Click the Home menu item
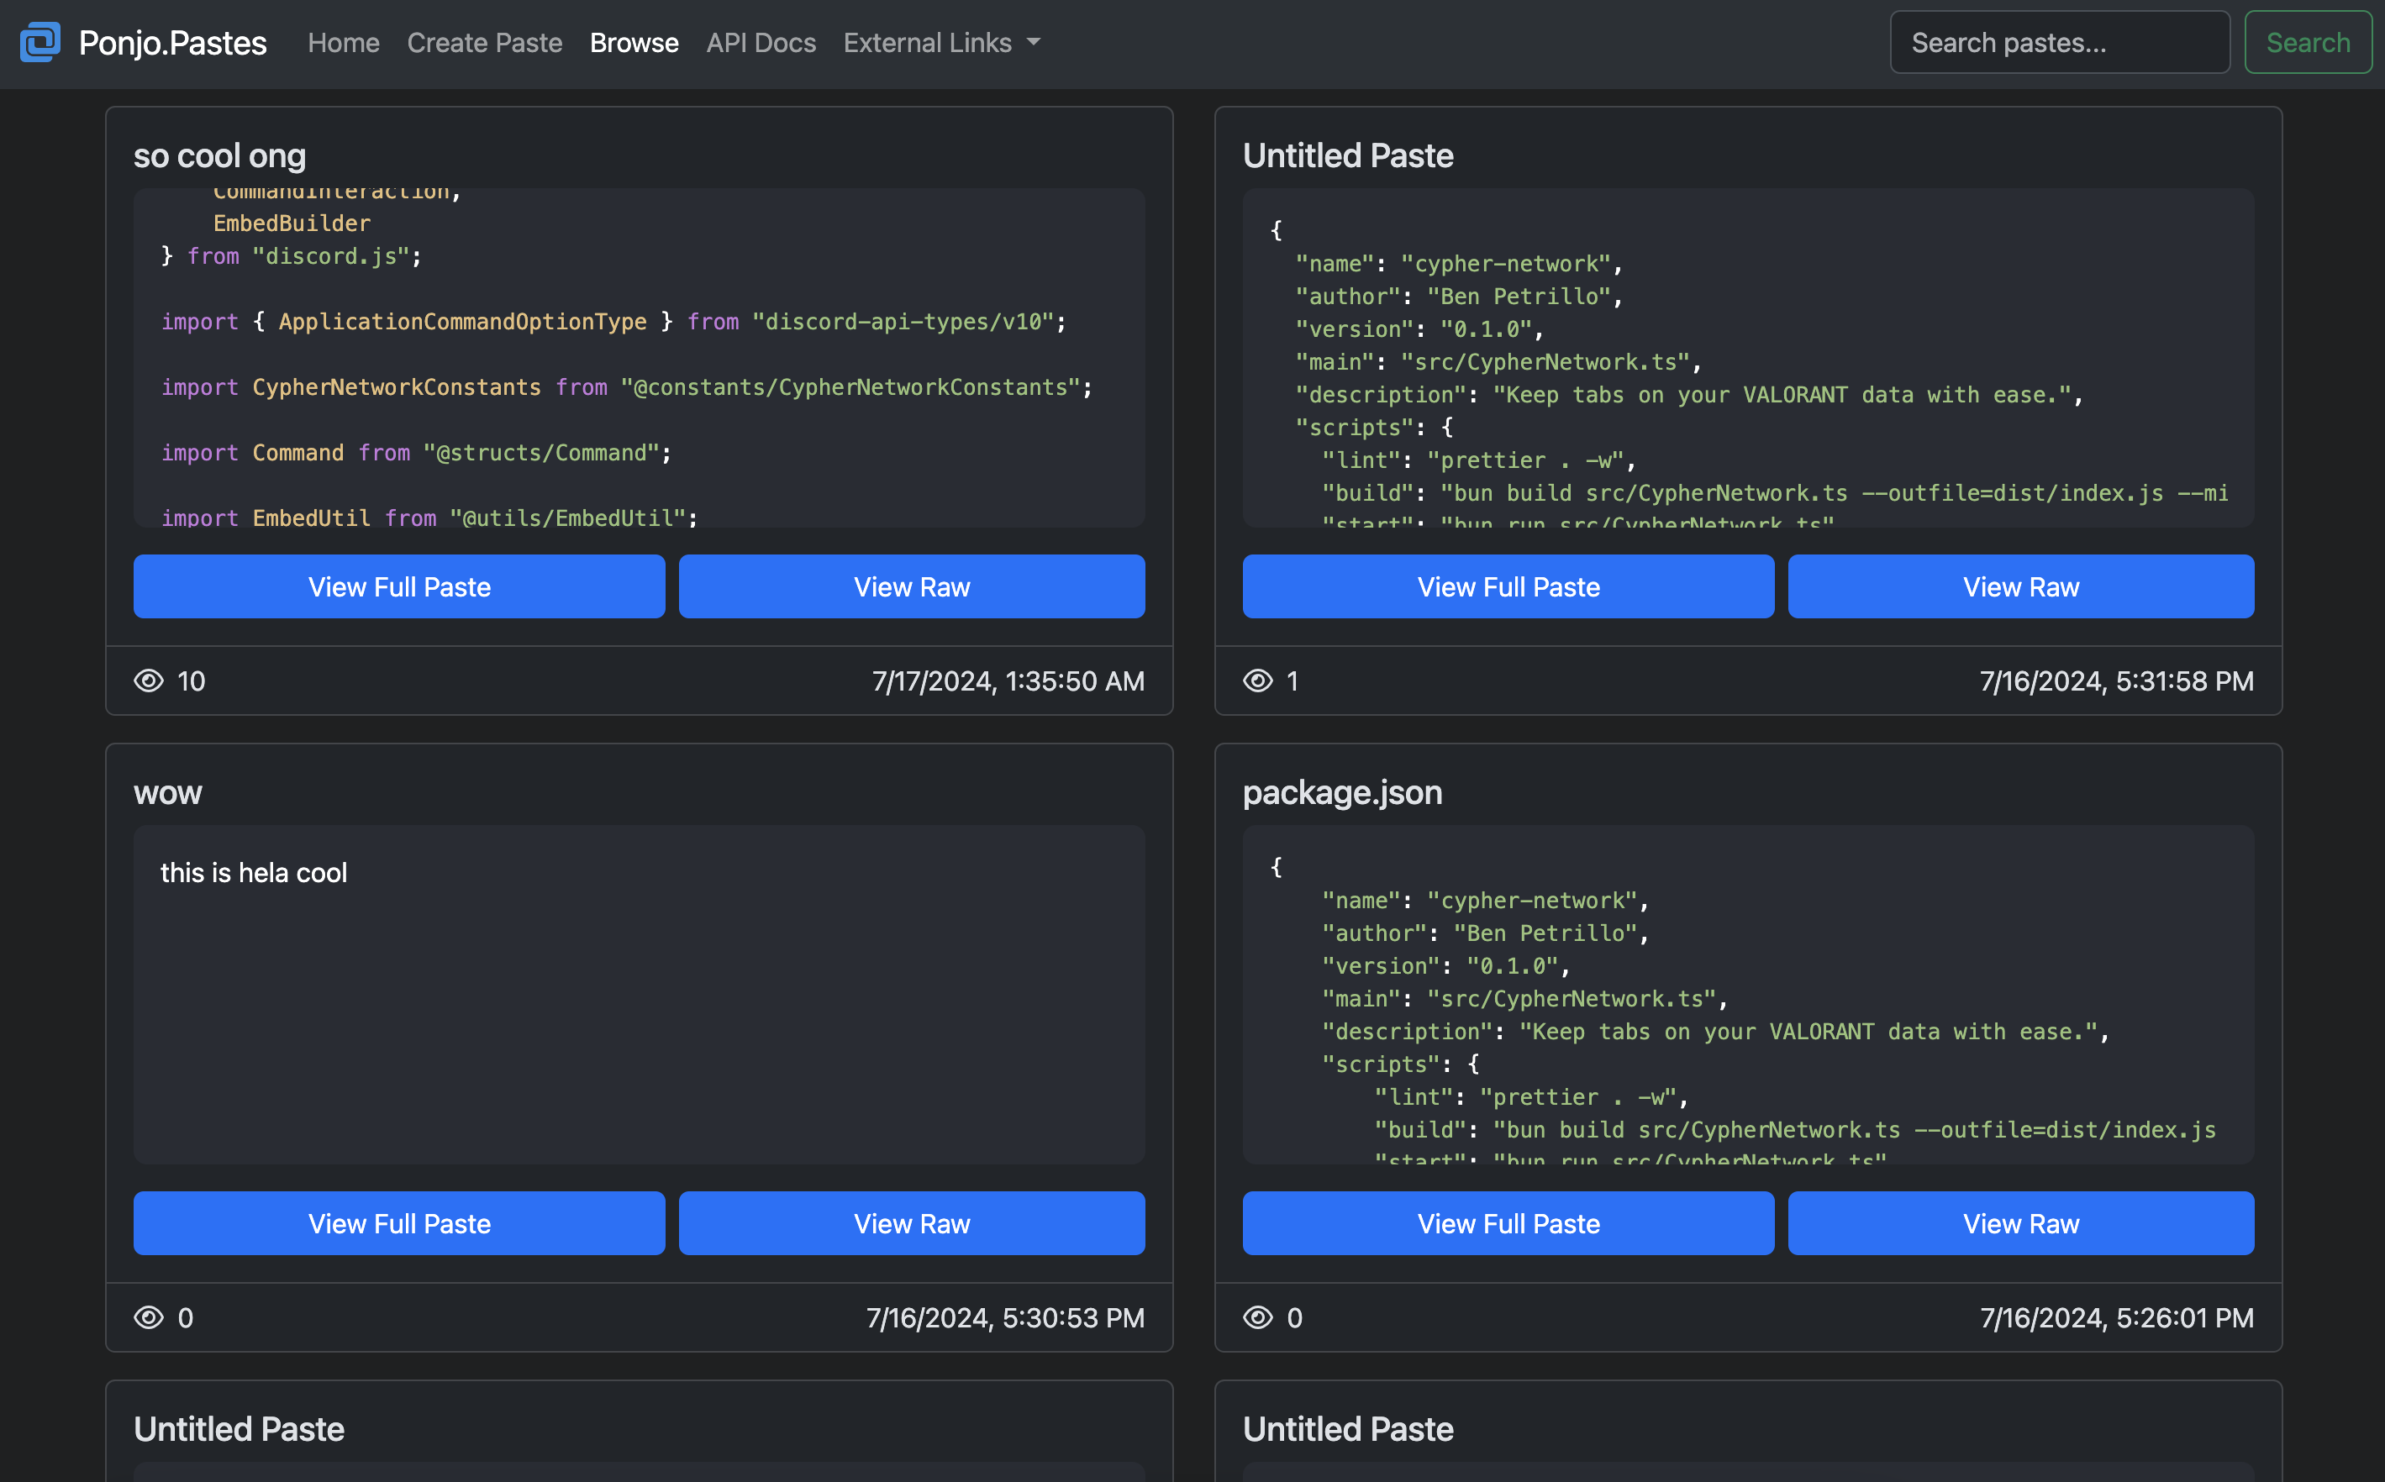 [341, 41]
